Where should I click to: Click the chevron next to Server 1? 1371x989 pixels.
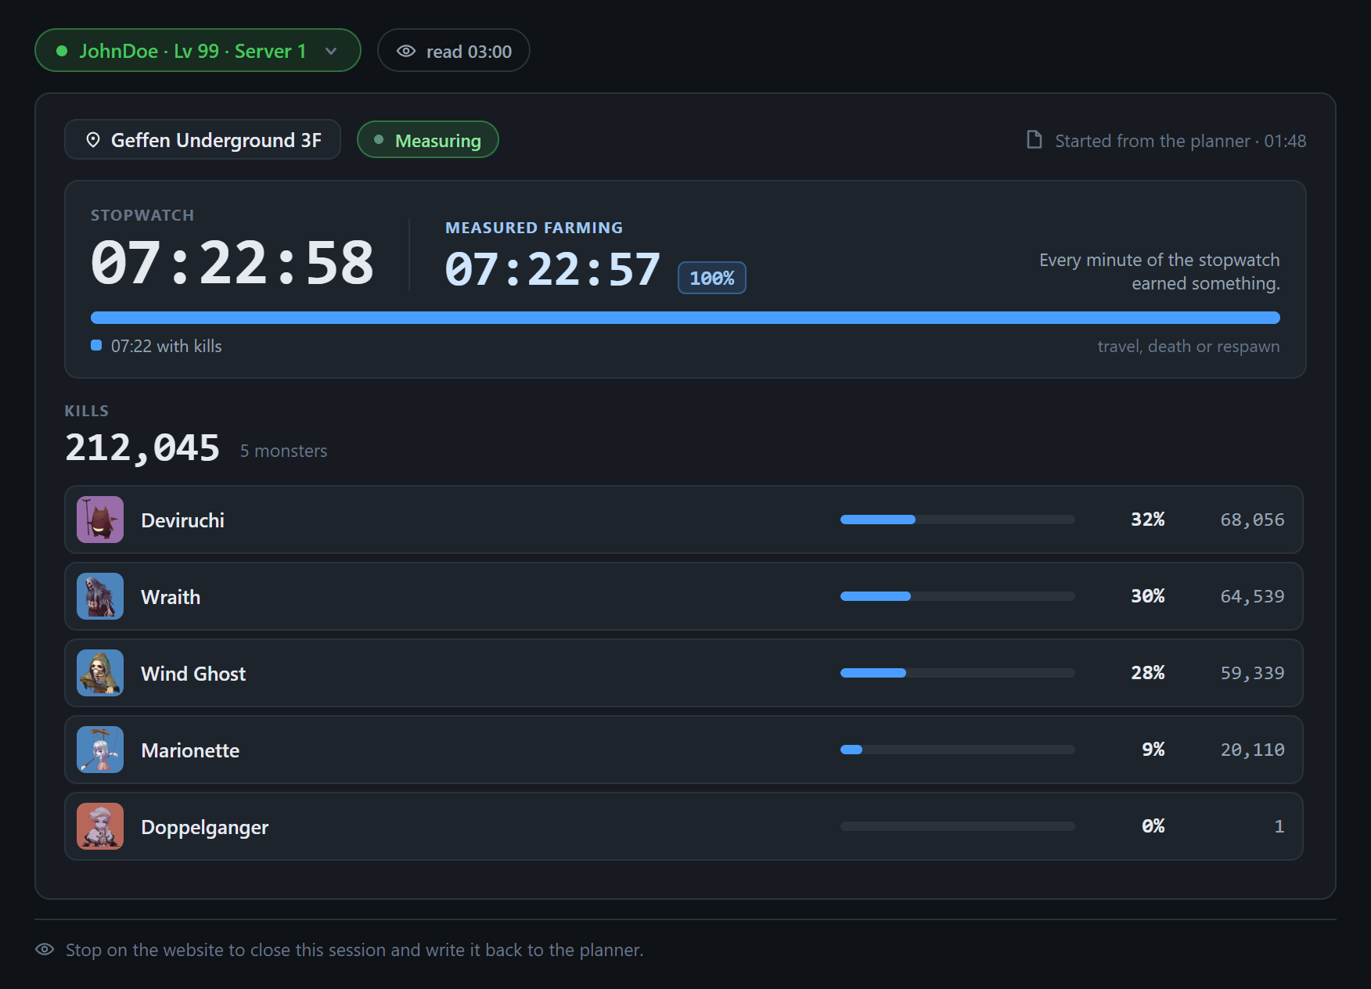click(331, 52)
